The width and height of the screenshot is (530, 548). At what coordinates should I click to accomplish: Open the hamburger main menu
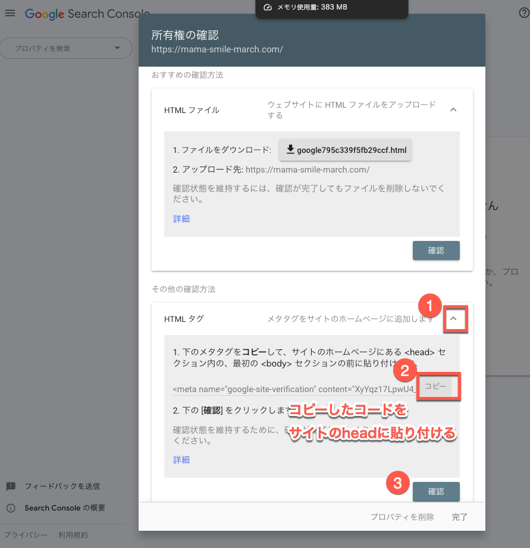(10, 13)
